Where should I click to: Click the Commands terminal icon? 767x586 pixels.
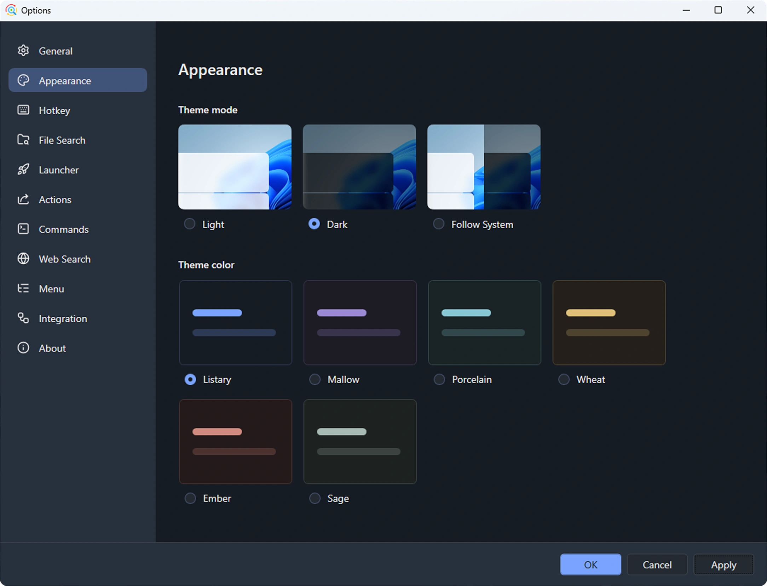coord(23,229)
